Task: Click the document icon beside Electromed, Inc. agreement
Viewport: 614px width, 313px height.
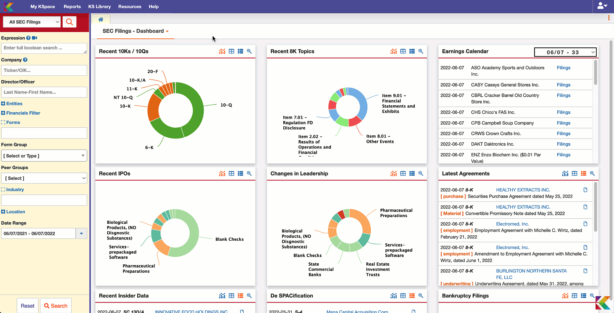Action: [586, 224]
